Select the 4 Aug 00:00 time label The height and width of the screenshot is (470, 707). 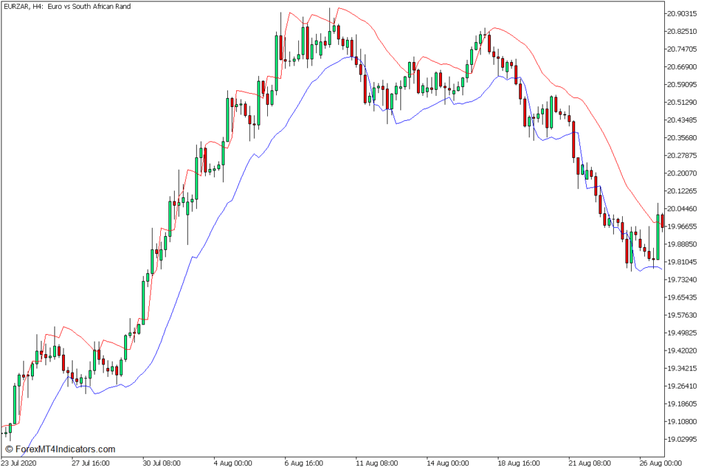point(233,463)
